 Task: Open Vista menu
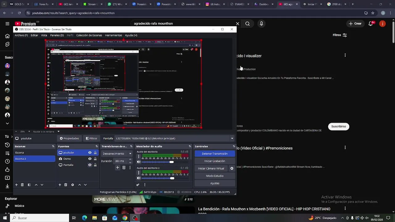tap(44, 35)
